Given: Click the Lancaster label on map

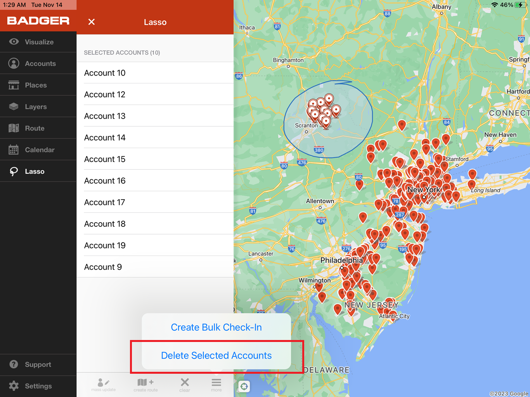Looking at the screenshot, I should (261, 254).
